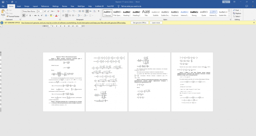This screenshot has height=136, width=256.
Task: Click the Replace command
Action: pyautogui.click(x=237, y=13)
